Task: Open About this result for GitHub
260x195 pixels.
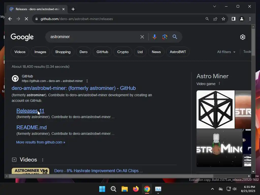Action: pyautogui.click(x=87, y=81)
